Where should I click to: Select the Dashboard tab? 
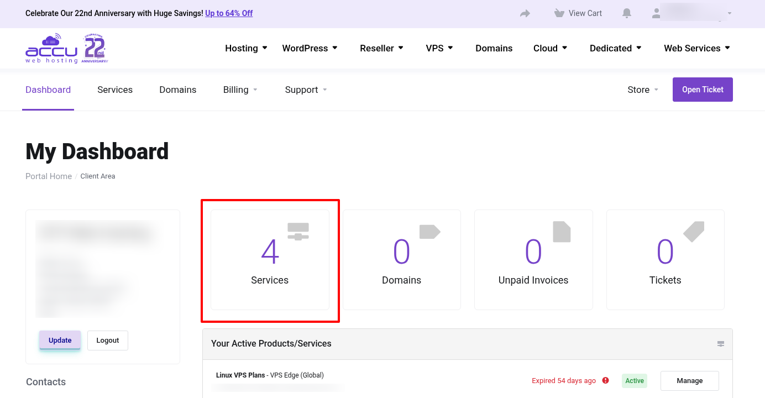click(x=48, y=90)
